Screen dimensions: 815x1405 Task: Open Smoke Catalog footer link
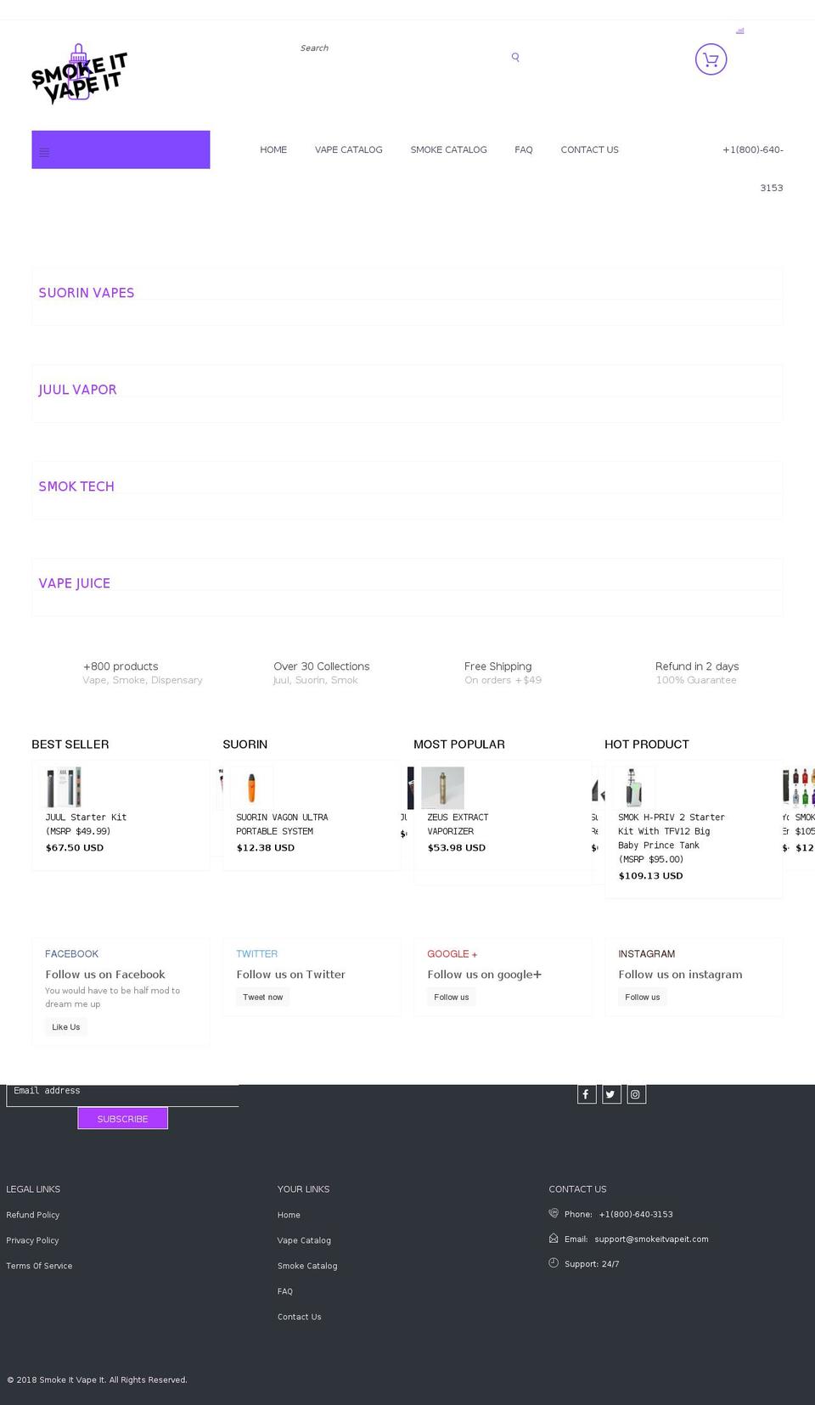coord(307,1266)
